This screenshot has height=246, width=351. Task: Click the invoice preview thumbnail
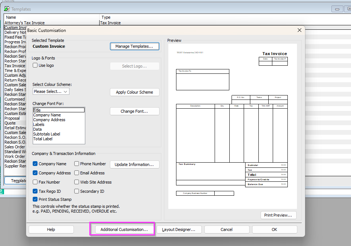[x=233, y=126]
